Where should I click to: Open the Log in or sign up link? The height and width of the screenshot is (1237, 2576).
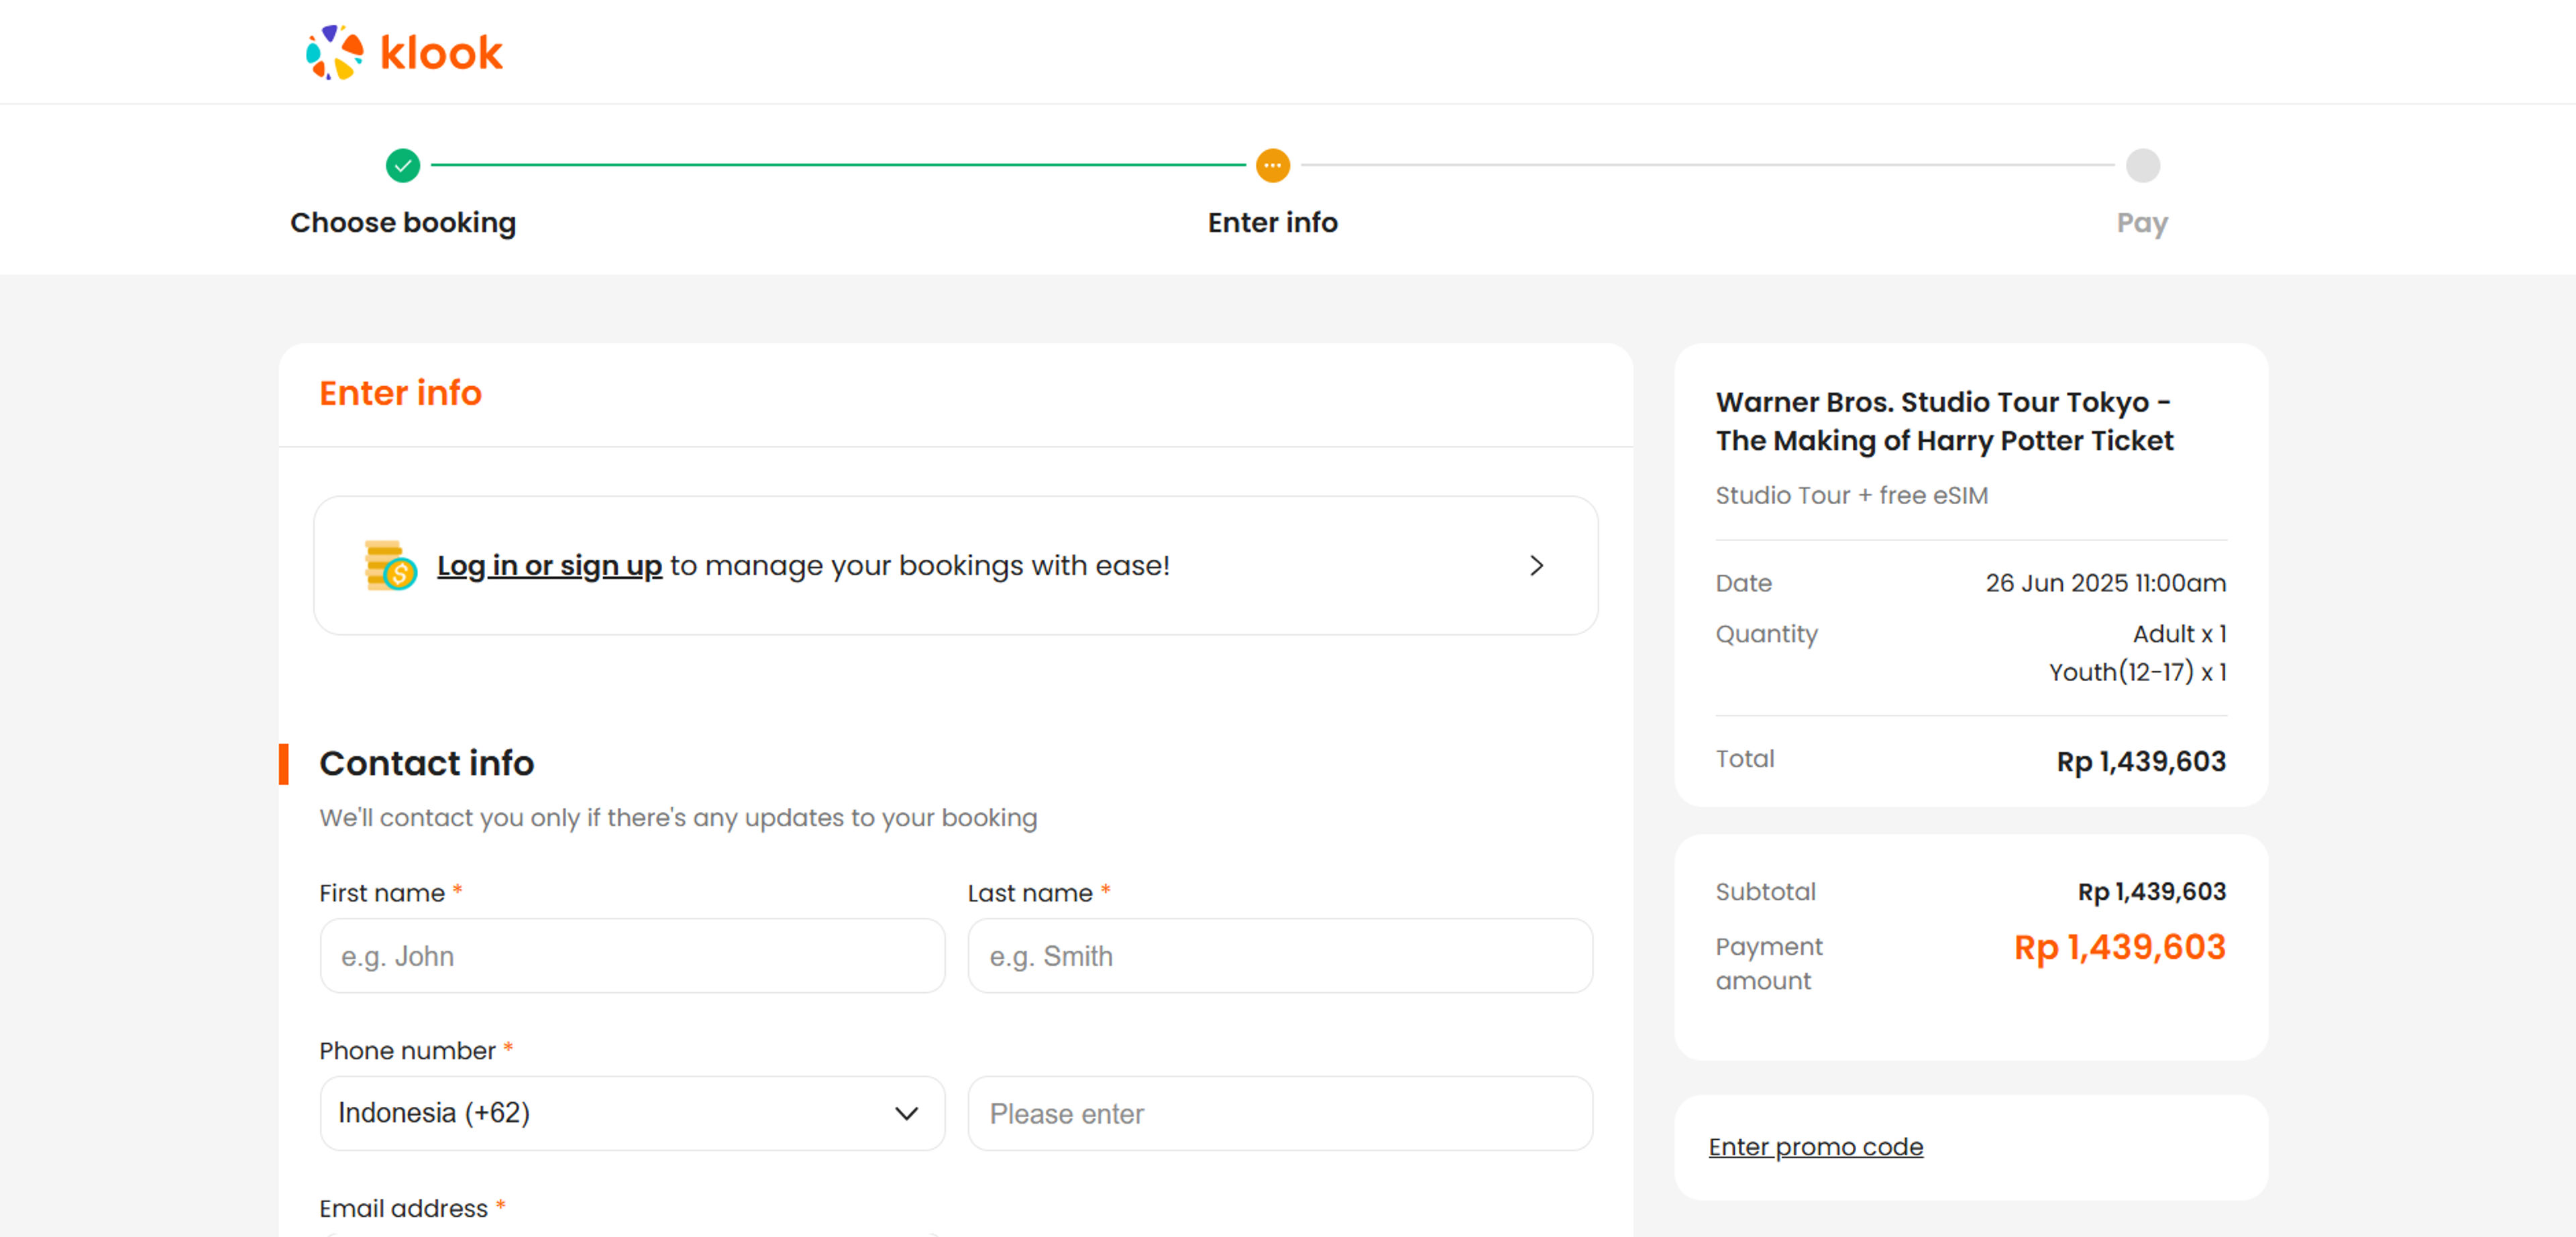tap(549, 566)
